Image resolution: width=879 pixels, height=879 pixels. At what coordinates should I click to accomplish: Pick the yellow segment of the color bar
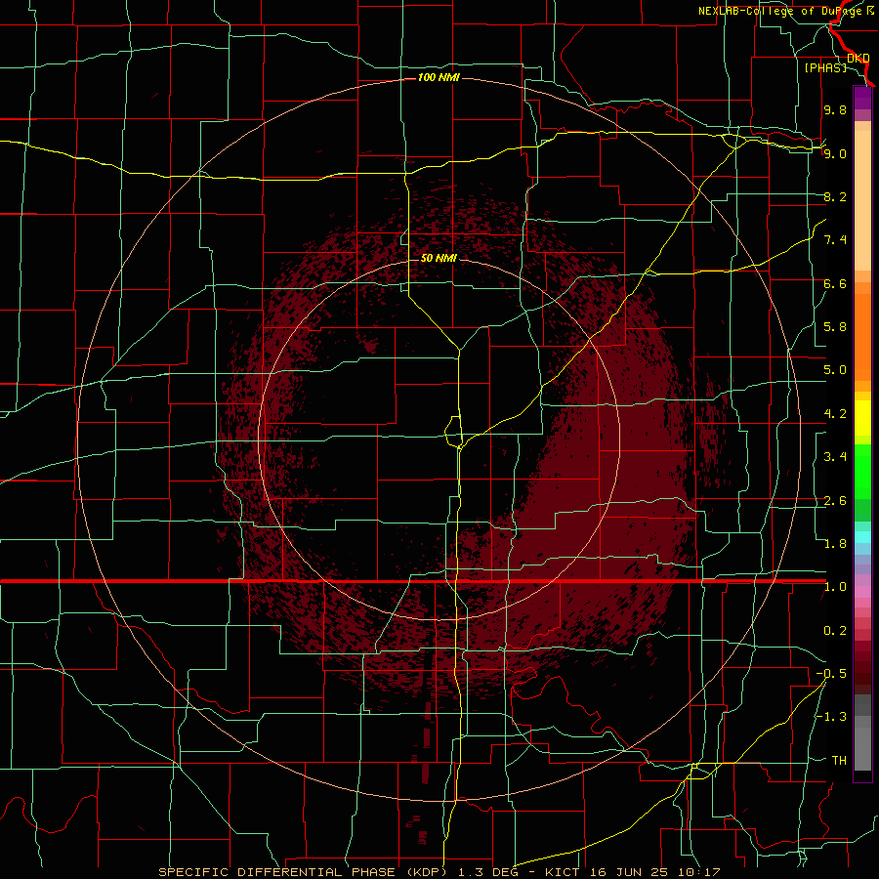[862, 418]
